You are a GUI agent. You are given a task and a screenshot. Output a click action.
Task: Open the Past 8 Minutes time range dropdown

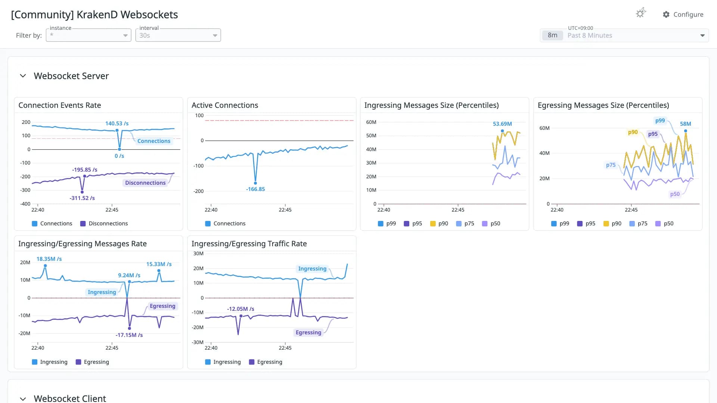coord(624,35)
